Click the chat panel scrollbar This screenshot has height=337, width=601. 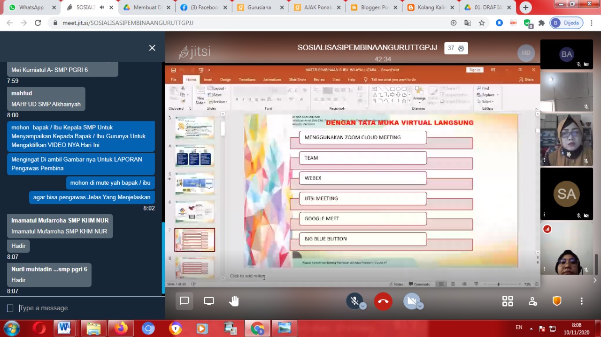tap(163, 258)
